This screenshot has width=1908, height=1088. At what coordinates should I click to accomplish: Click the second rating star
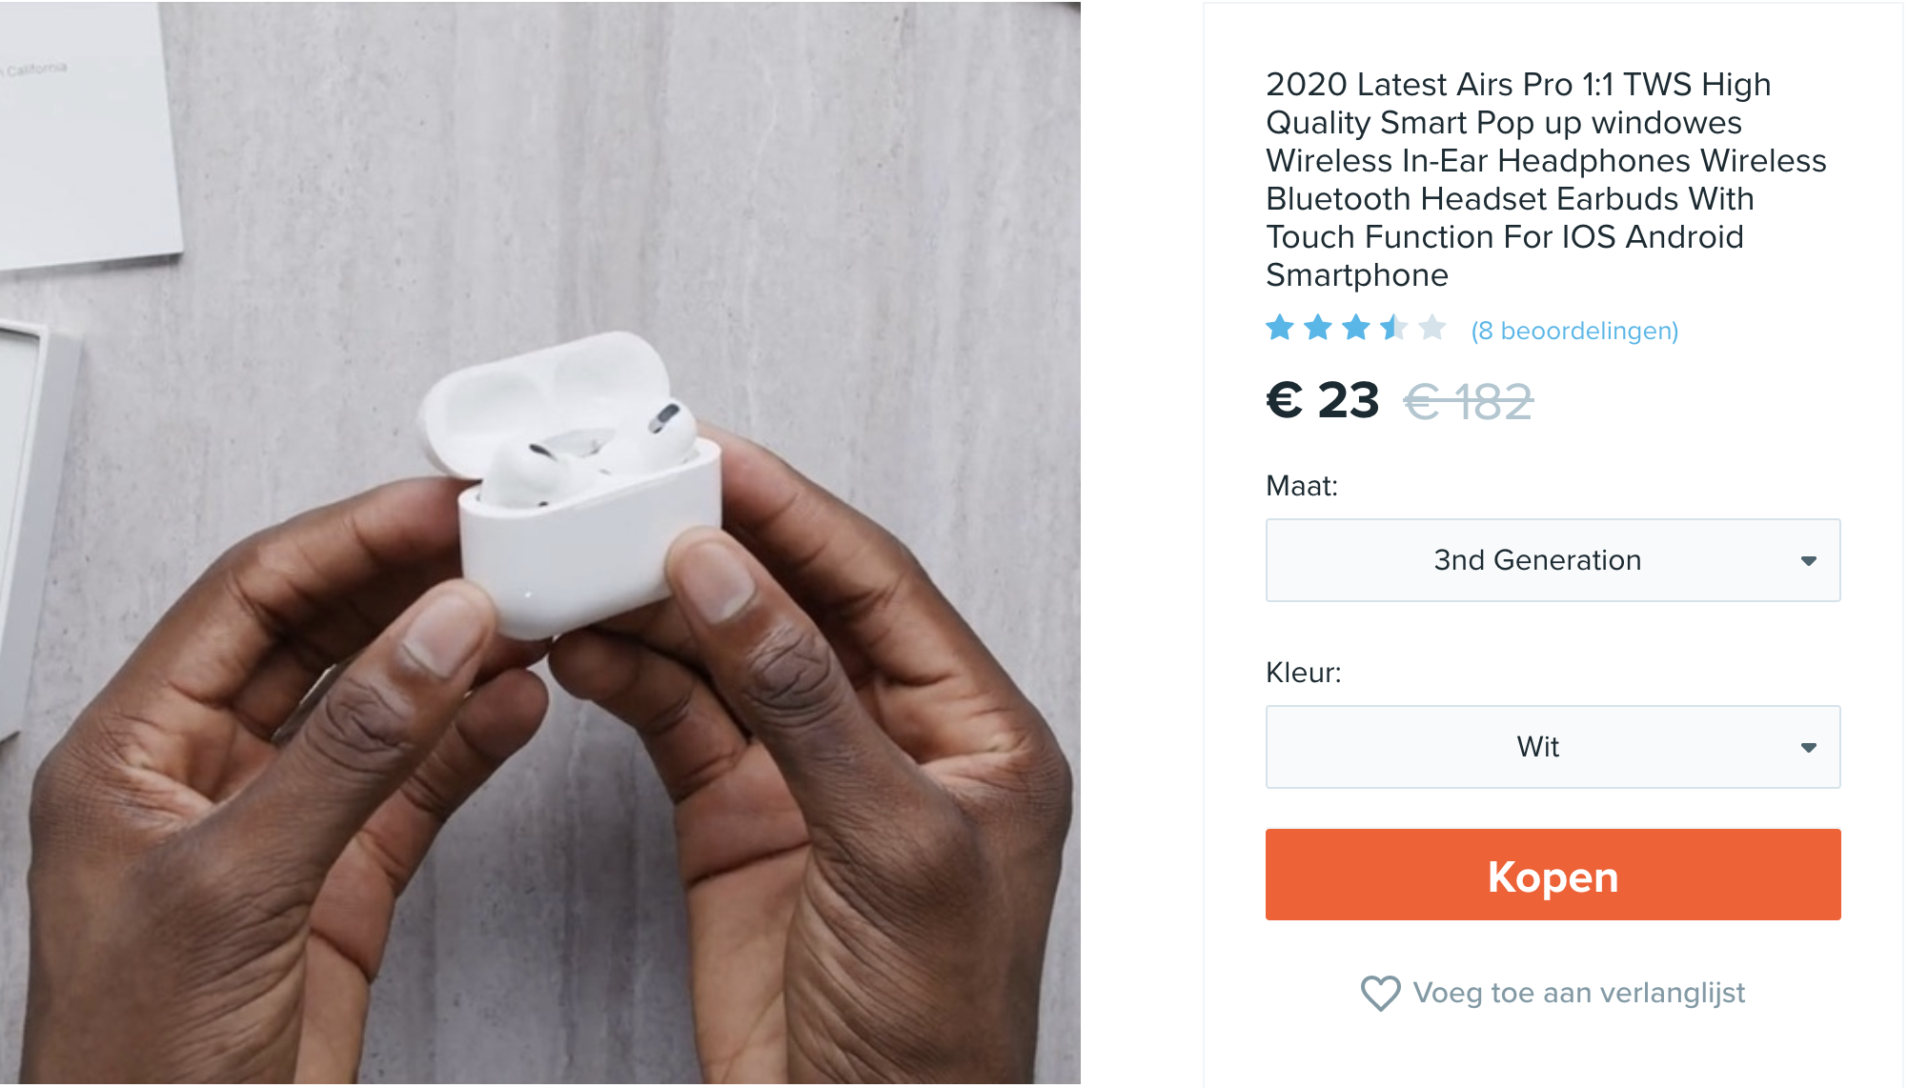coord(1318,328)
